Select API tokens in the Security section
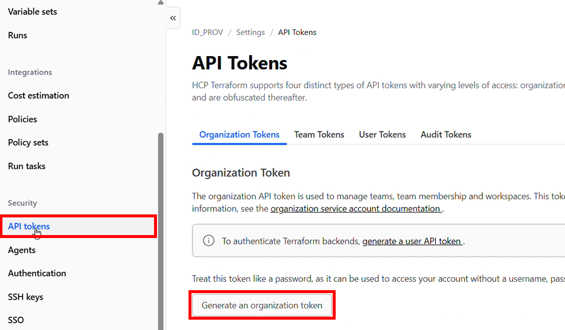 click(79, 226)
